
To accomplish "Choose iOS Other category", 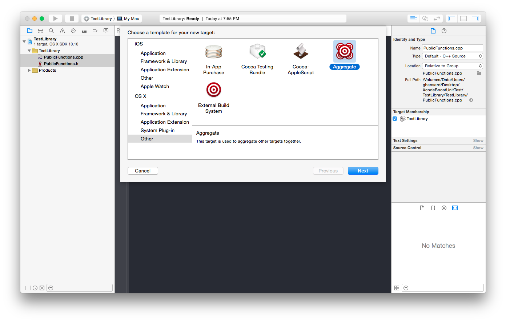I will pos(147,78).
